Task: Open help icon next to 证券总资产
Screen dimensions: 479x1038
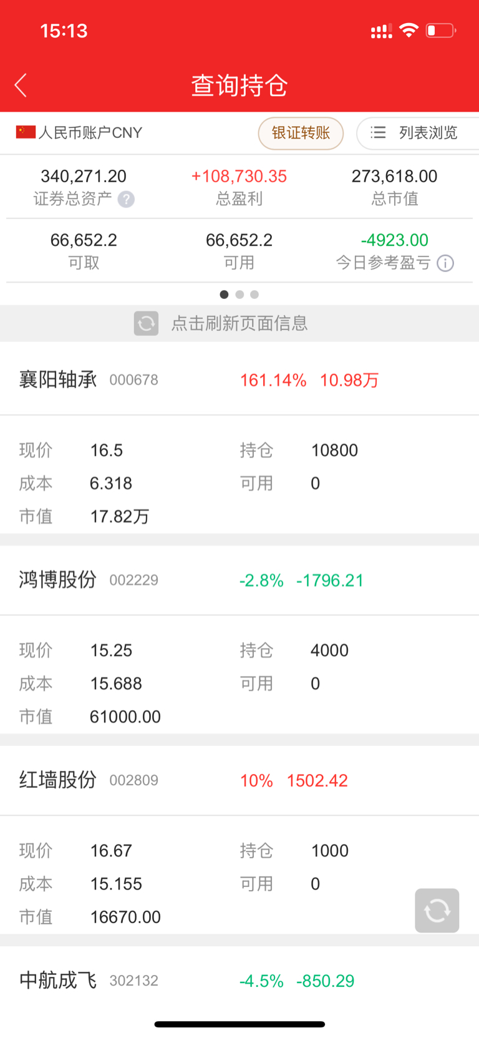Action: pyautogui.click(x=126, y=199)
